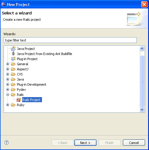Click the Rails Project icon
Image resolution: width=149 pixels, height=150 pixels.
(x=19, y=100)
